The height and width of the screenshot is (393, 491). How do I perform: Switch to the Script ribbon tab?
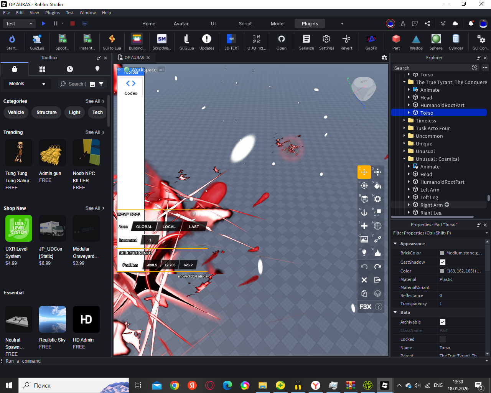coord(245,23)
